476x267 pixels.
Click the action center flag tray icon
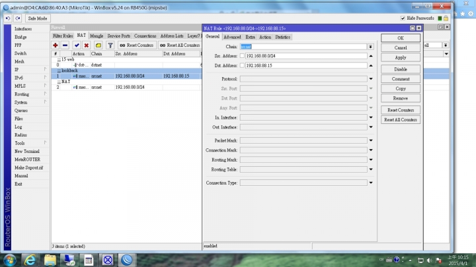[438, 260]
